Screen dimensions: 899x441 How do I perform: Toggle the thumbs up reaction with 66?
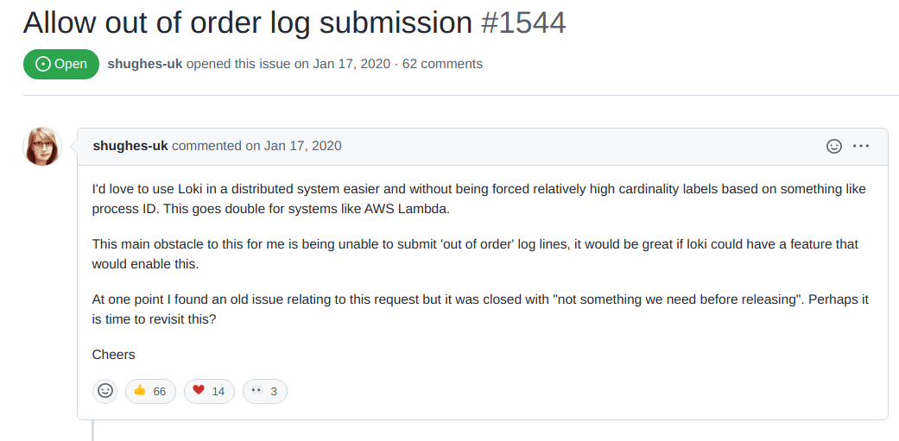click(150, 391)
